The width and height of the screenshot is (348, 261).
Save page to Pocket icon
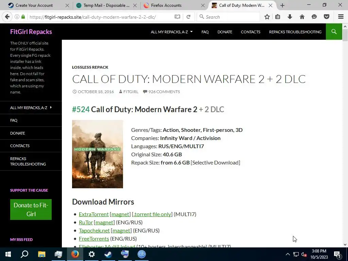326,17
